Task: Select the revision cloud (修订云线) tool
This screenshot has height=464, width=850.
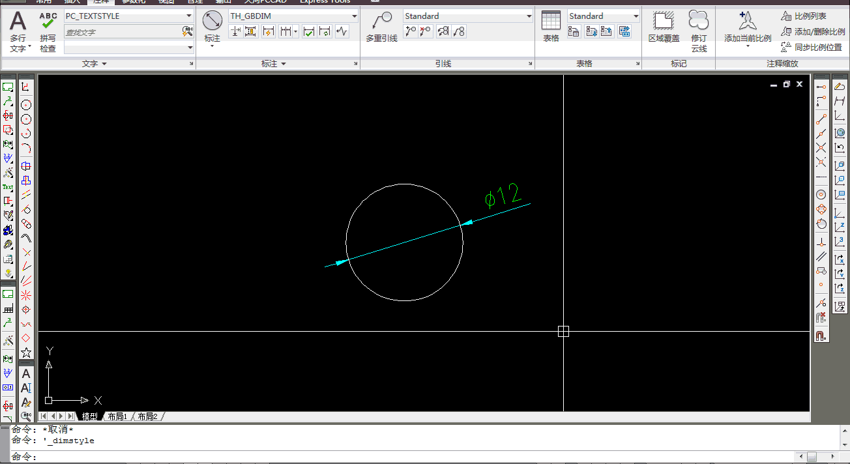Action: pyautogui.click(x=699, y=31)
